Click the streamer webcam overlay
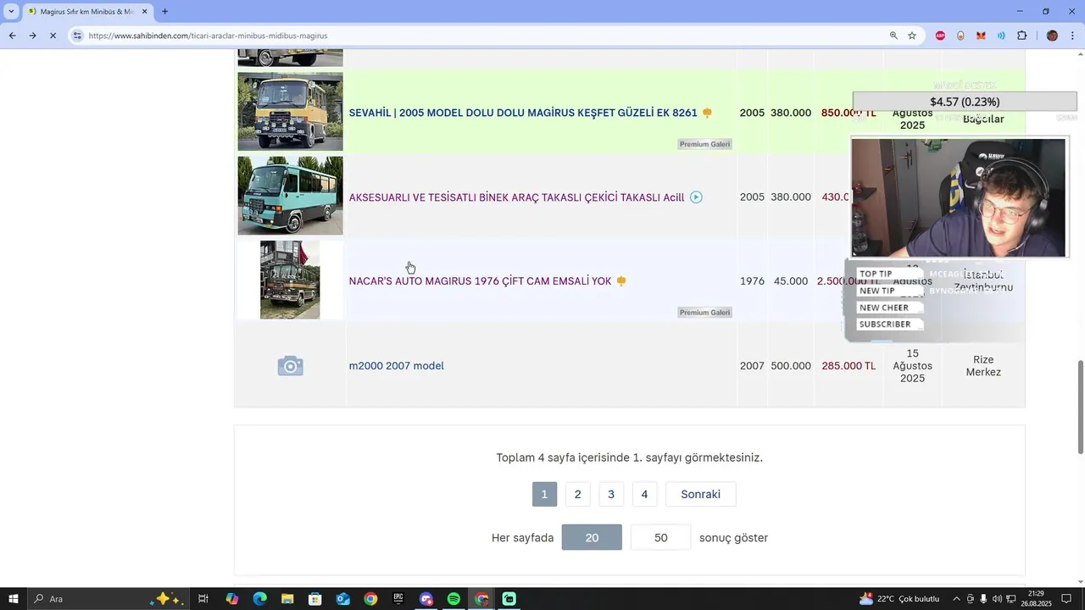 point(959,197)
